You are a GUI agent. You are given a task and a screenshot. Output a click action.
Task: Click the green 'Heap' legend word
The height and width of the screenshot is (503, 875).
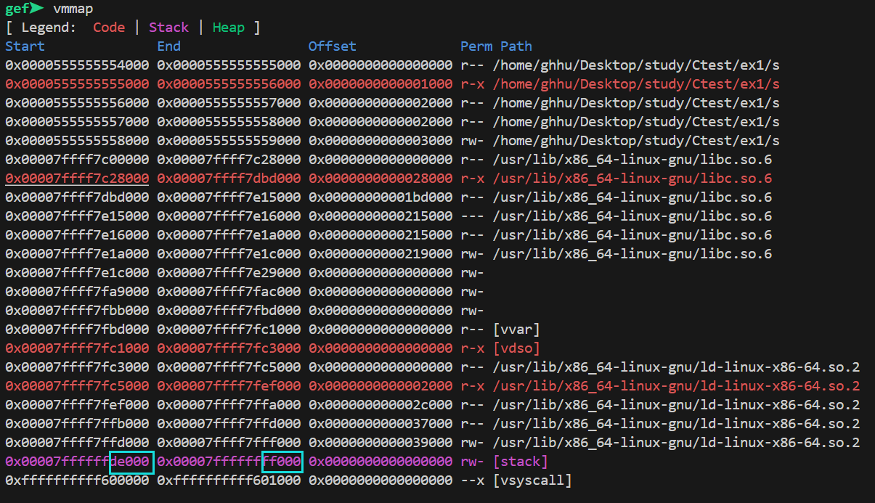click(229, 28)
